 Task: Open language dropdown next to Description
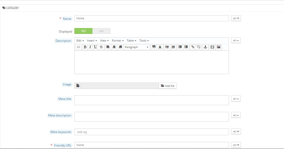tap(236, 40)
